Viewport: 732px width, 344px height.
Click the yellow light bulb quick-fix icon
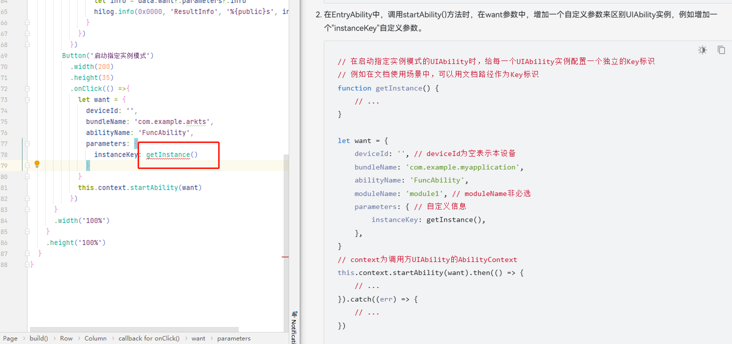37,164
